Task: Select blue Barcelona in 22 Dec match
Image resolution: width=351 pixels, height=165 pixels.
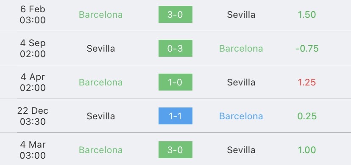Action: pyautogui.click(x=241, y=116)
